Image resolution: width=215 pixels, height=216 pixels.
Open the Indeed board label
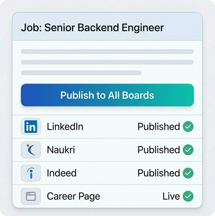[x=61, y=173]
